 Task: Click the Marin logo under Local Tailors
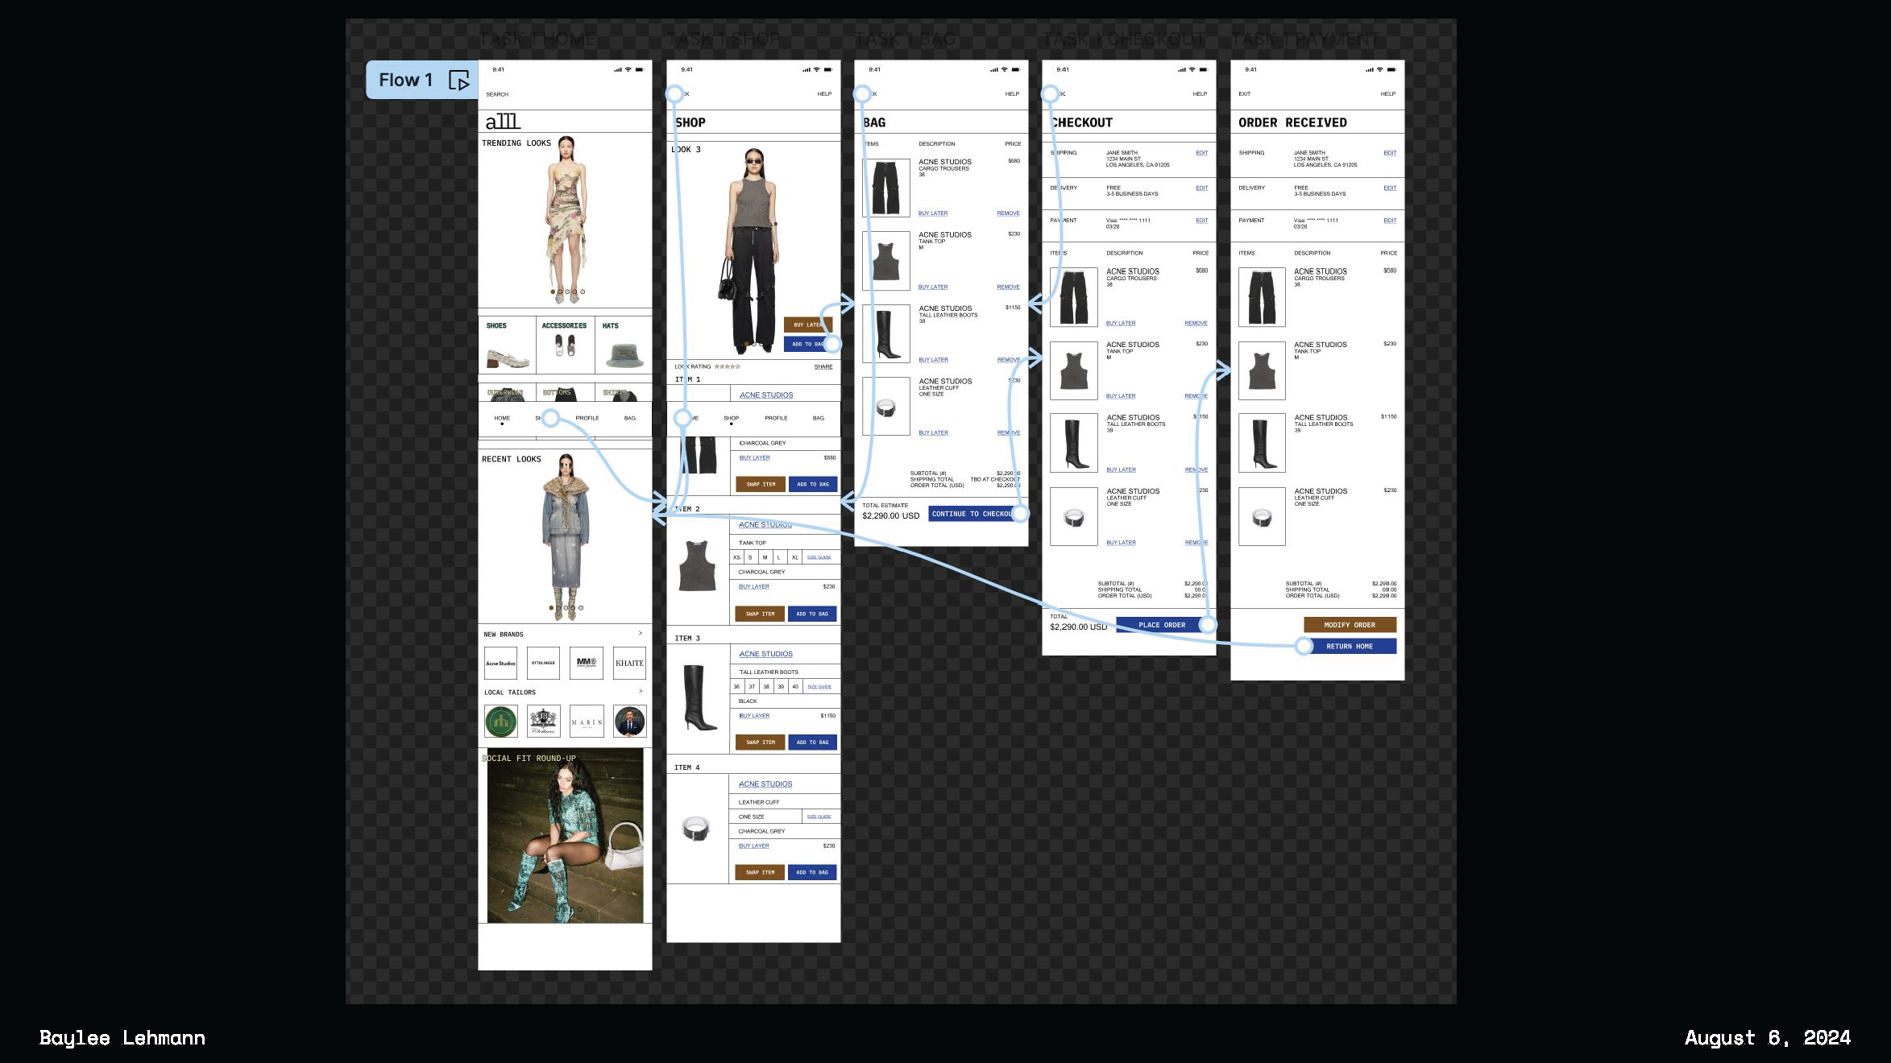coord(587,722)
